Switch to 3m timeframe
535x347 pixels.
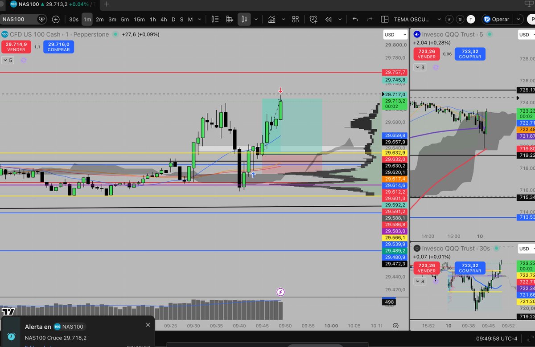tap(112, 19)
